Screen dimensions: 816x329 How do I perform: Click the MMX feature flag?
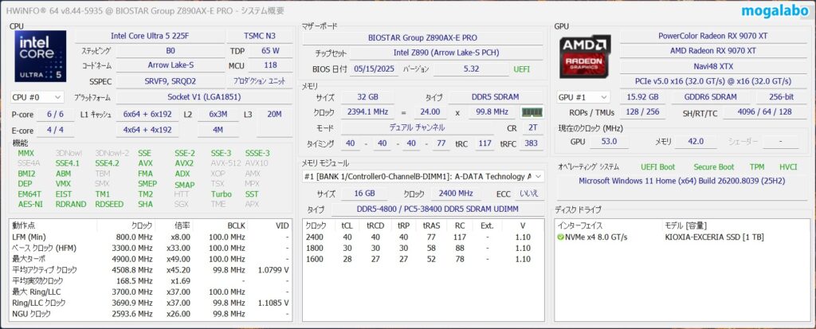(x=26, y=153)
